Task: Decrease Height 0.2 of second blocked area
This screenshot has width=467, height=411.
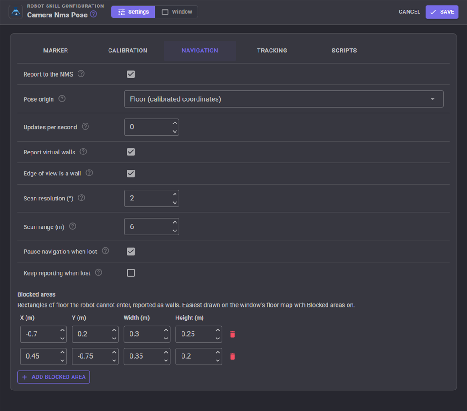Action: (218, 360)
